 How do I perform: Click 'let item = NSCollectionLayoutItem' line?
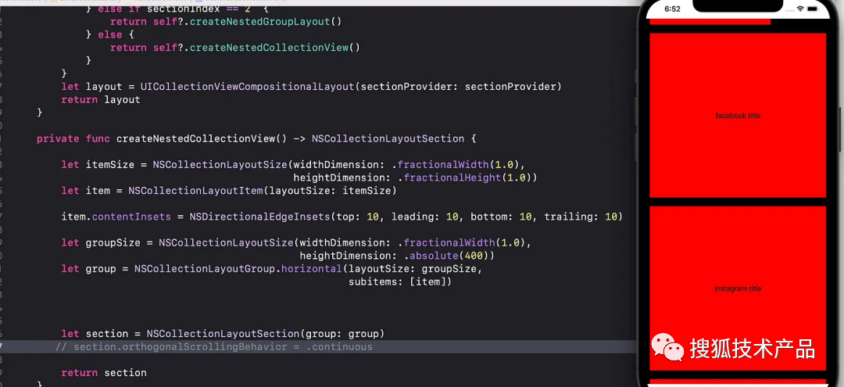[229, 191]
